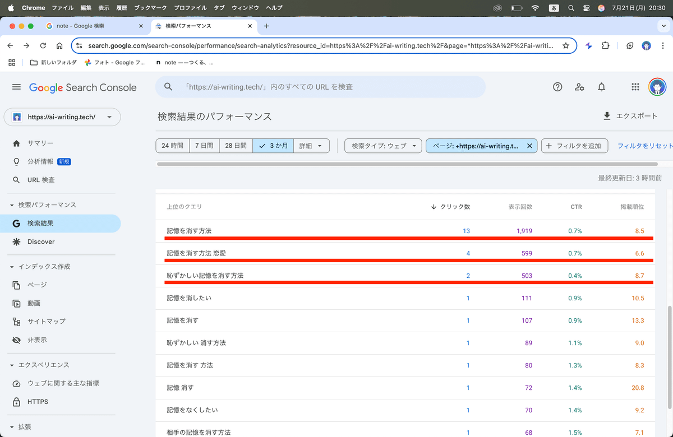
Task: Collapse the インデックス作成 section
Action: click(x=12, y=267)
